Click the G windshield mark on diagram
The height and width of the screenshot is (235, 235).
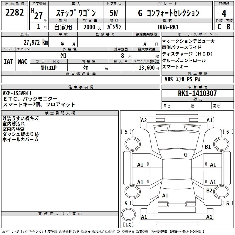186,155
